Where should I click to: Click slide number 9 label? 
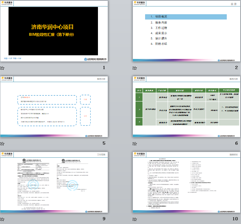tap(104, 219)
